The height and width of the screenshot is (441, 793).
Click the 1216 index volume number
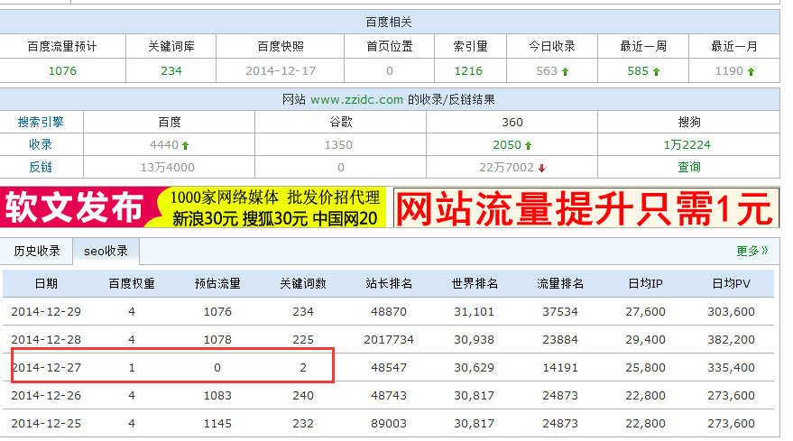coord(468,70)
